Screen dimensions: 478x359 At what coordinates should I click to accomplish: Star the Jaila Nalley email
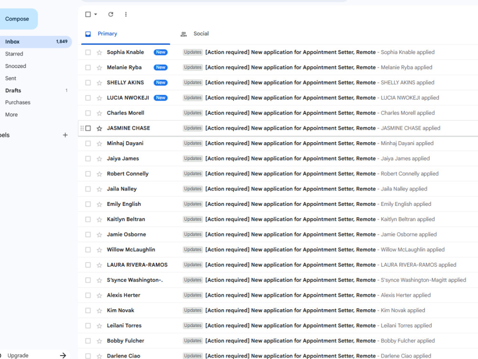[x=99, y=189]
